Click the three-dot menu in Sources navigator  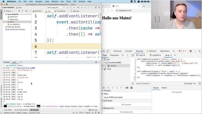pos(128,55)
